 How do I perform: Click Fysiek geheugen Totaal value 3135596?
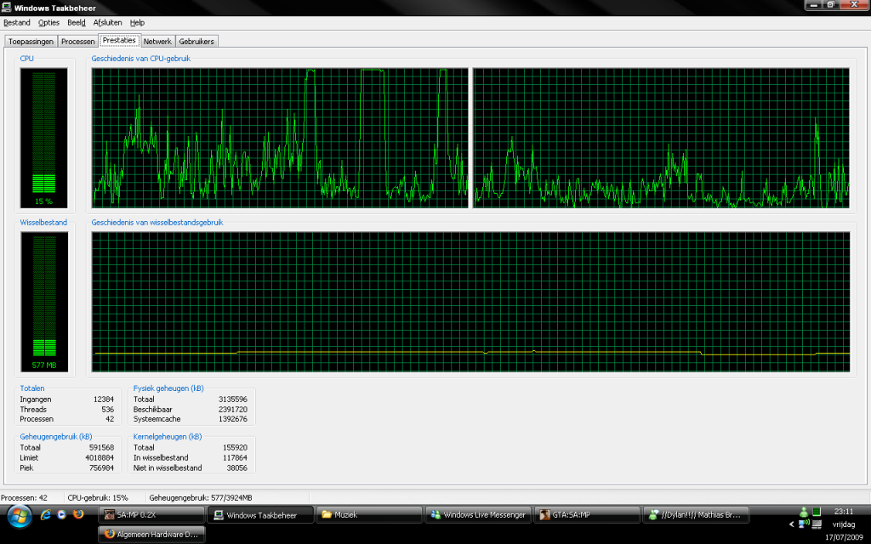tap(233, 399)
